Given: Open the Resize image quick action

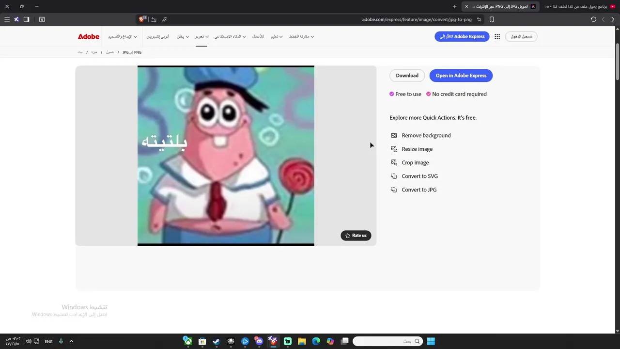Looking at the screenshot, I should coord(412,149).
